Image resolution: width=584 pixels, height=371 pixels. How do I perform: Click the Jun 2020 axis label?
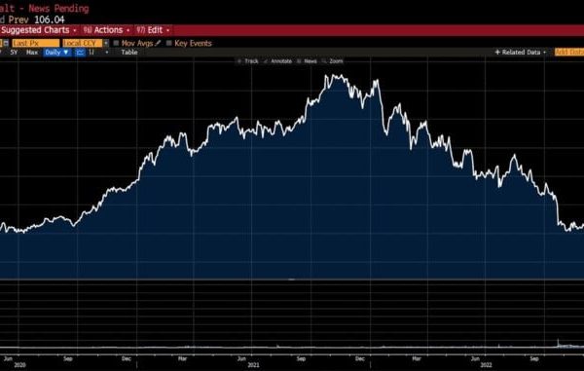(8, 359)
